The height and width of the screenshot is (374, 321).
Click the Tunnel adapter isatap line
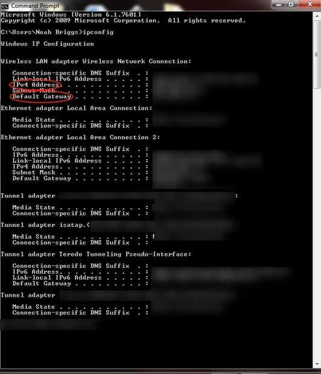45,225
